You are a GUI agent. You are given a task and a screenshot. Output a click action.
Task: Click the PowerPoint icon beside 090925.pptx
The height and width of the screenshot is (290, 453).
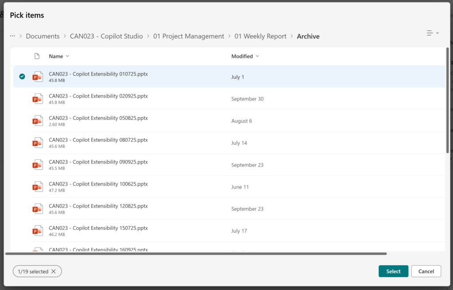coord(38,165)
